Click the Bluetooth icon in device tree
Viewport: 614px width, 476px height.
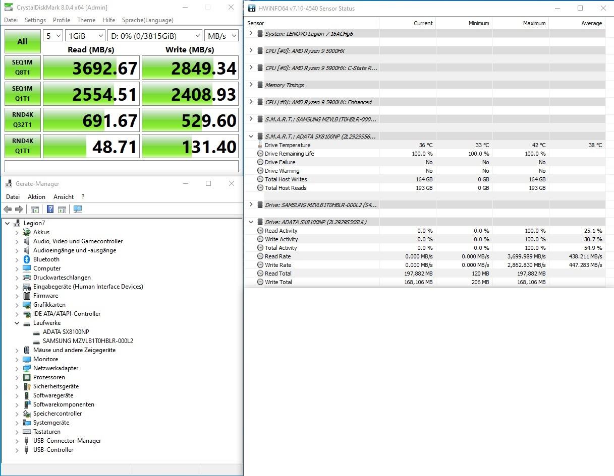[x=27, y=259]
